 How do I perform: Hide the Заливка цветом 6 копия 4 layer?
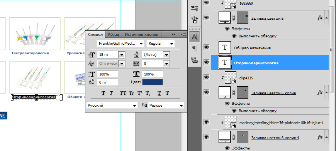[x=206, y=137]
